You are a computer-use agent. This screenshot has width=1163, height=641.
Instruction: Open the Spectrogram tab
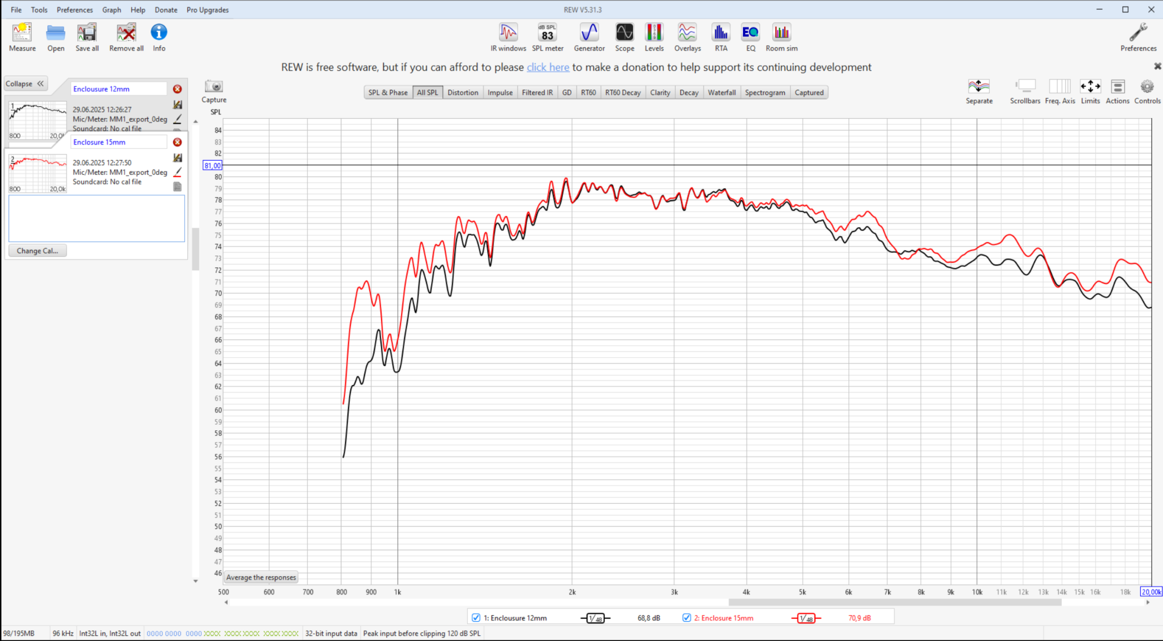click(765, 93)
